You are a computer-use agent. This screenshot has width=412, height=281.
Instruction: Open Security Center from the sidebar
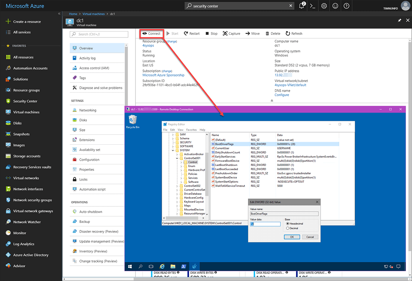pyautogui.click(x=25, y=101)
